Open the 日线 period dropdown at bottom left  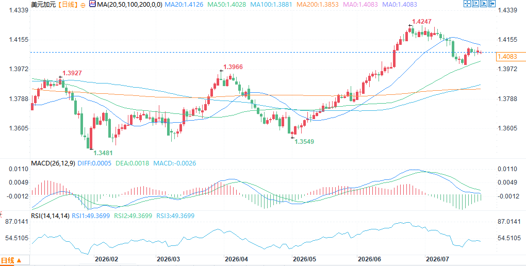[11, 260]
